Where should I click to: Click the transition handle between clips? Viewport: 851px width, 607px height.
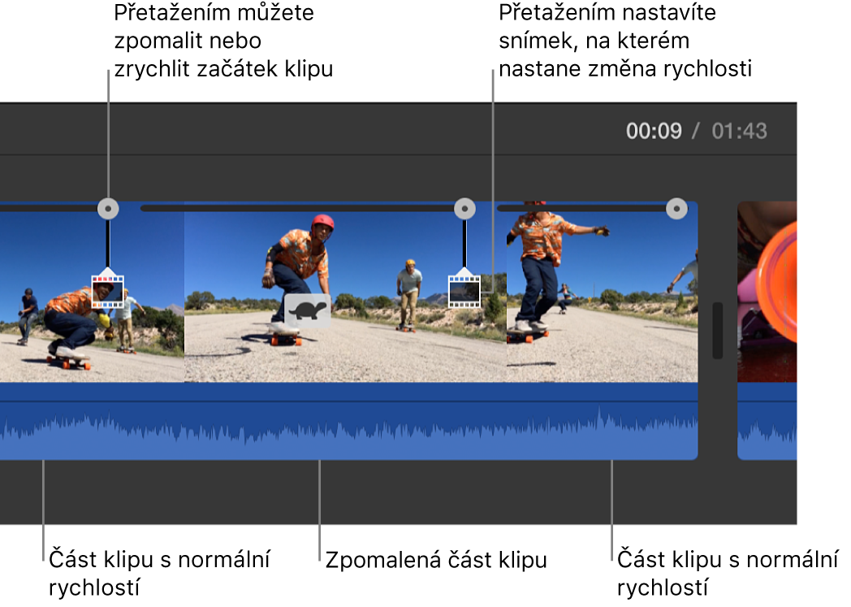click(x=718, y=330)
